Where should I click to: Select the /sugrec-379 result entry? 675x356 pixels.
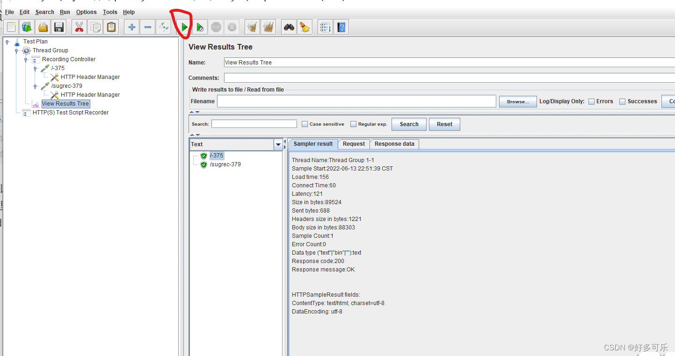click(225, 164)
